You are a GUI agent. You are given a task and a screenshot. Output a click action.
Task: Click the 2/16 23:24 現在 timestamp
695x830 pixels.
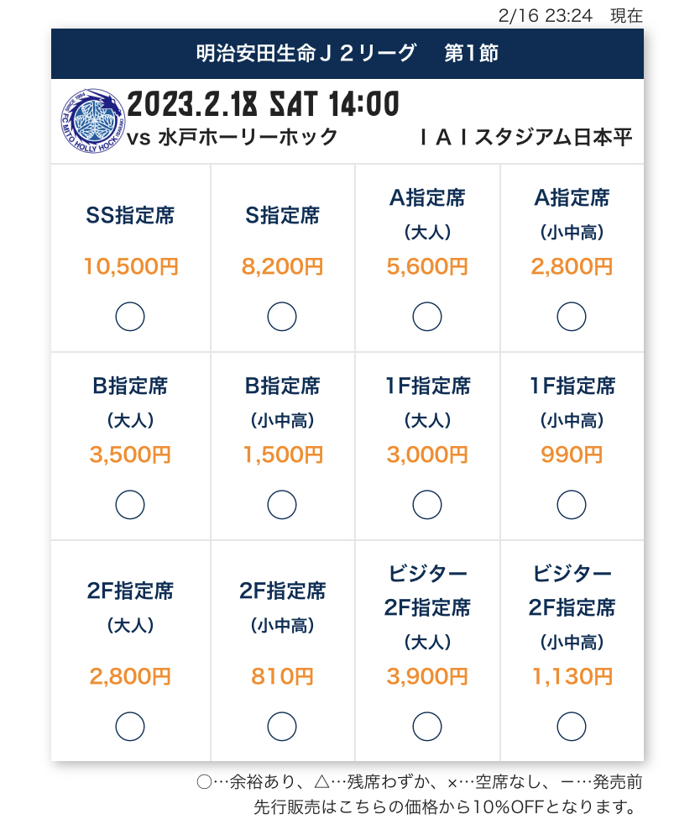571,15
